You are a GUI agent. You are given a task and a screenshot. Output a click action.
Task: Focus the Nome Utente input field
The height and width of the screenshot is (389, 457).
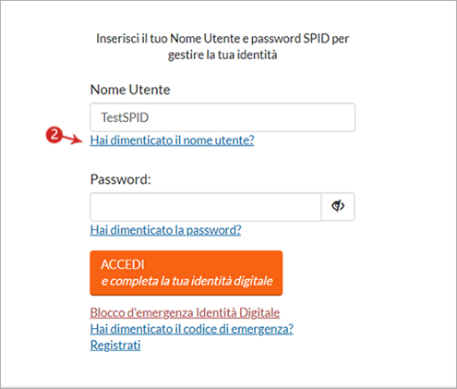coord(222,117)
